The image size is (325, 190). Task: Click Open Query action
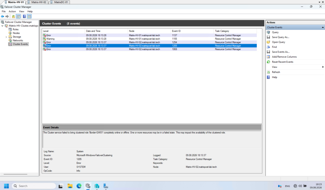tap(278, 42)
